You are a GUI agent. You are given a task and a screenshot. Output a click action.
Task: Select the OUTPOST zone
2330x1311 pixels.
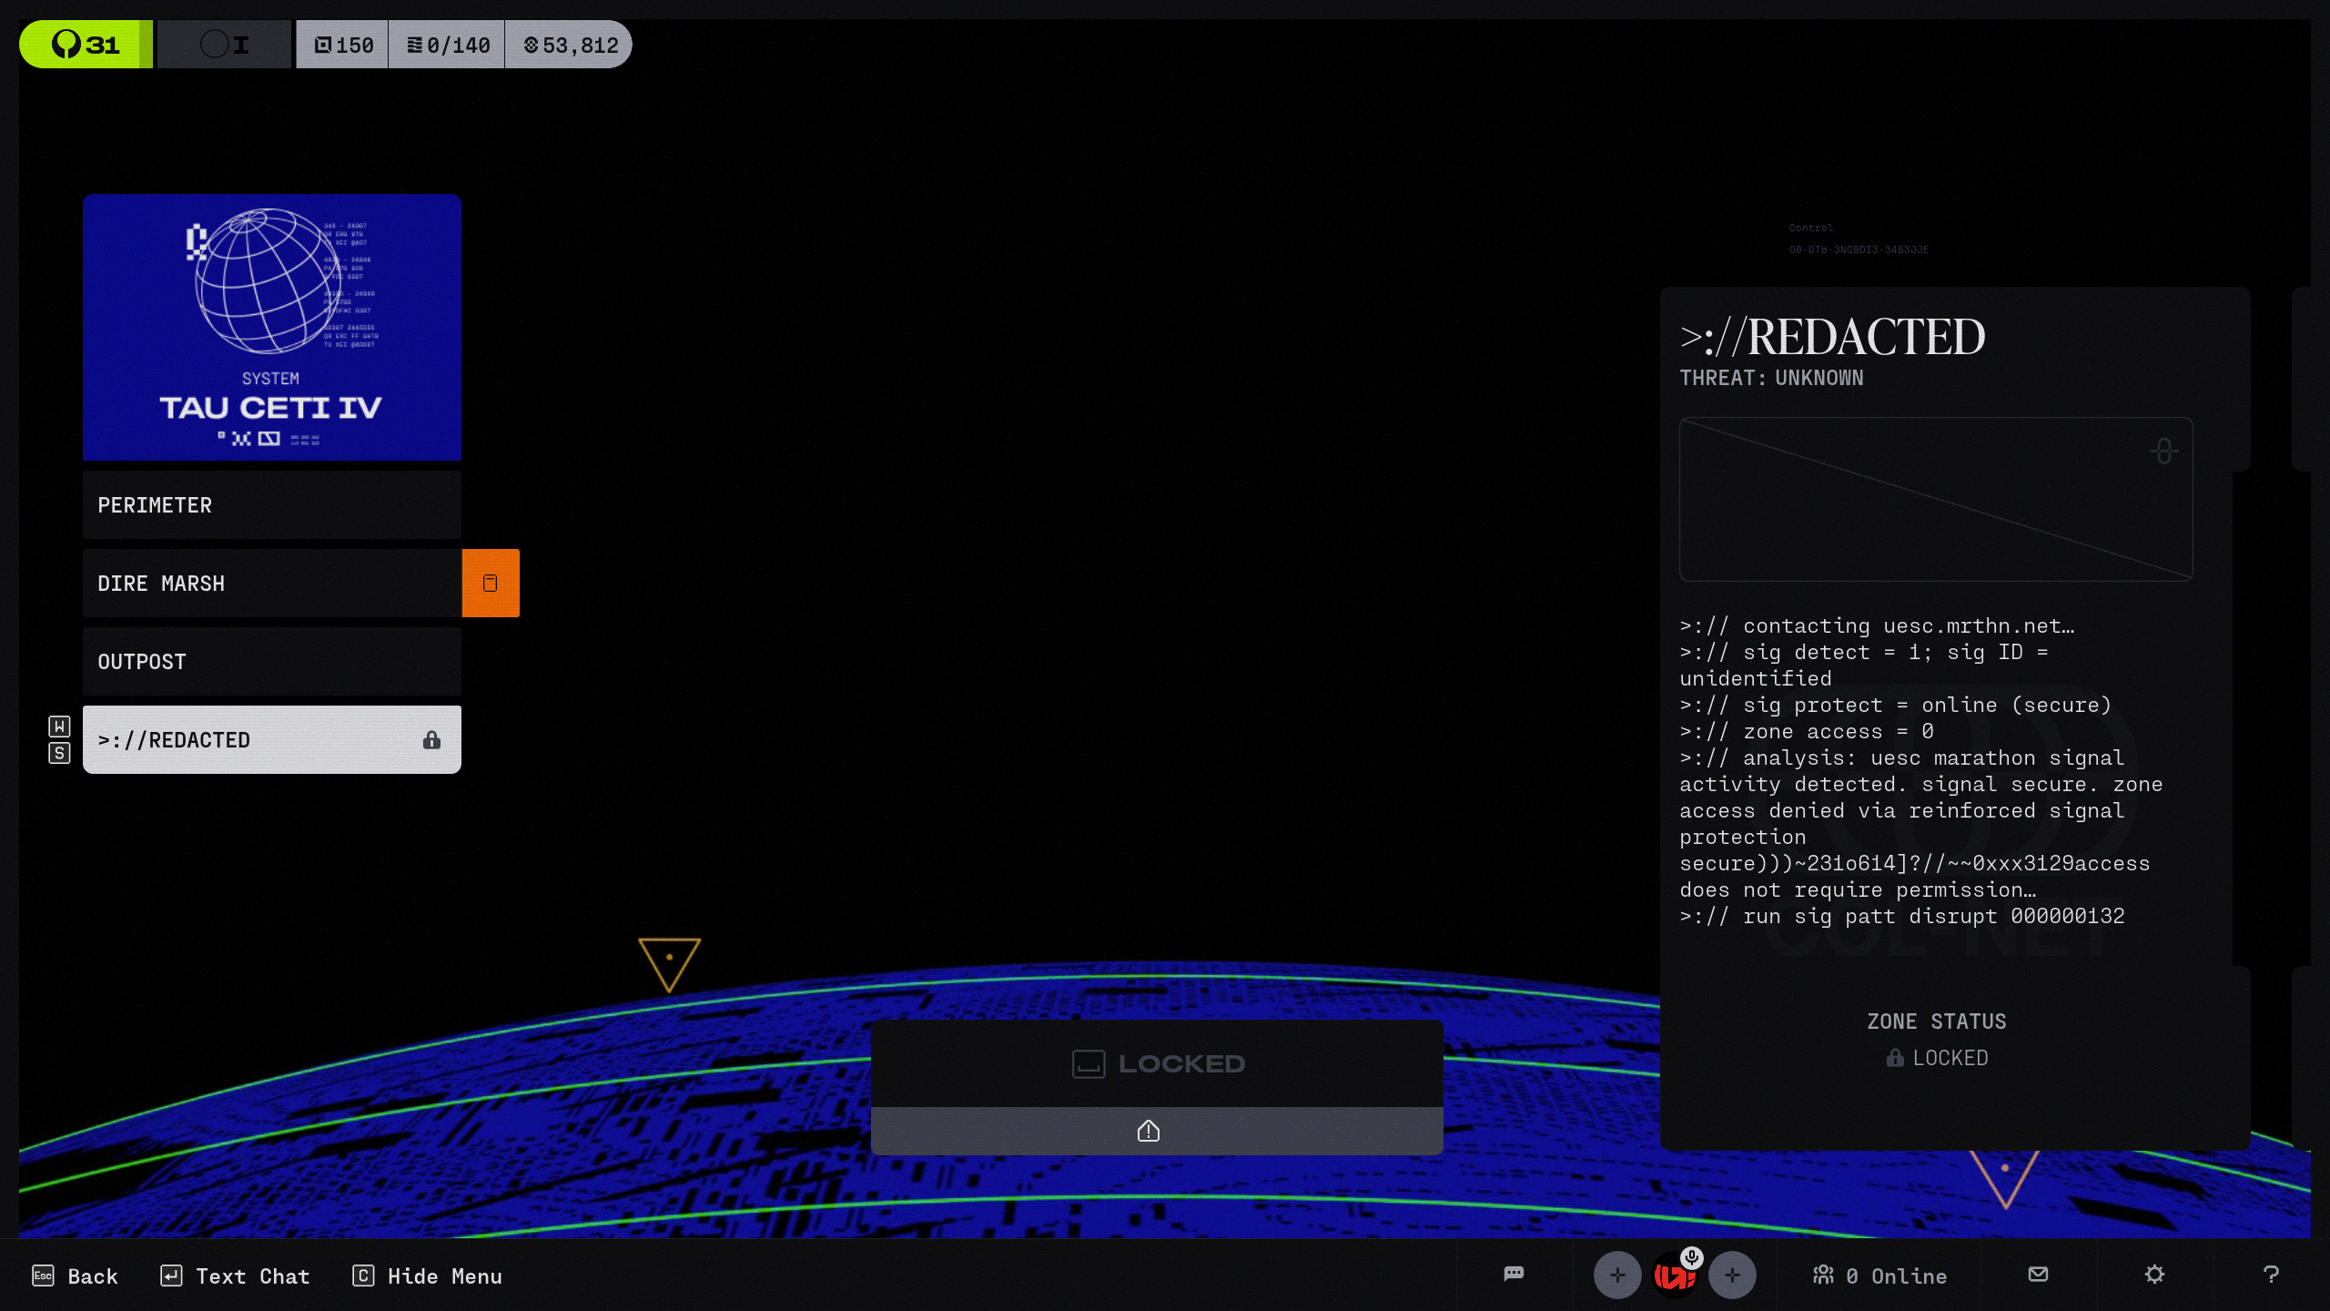271,662
